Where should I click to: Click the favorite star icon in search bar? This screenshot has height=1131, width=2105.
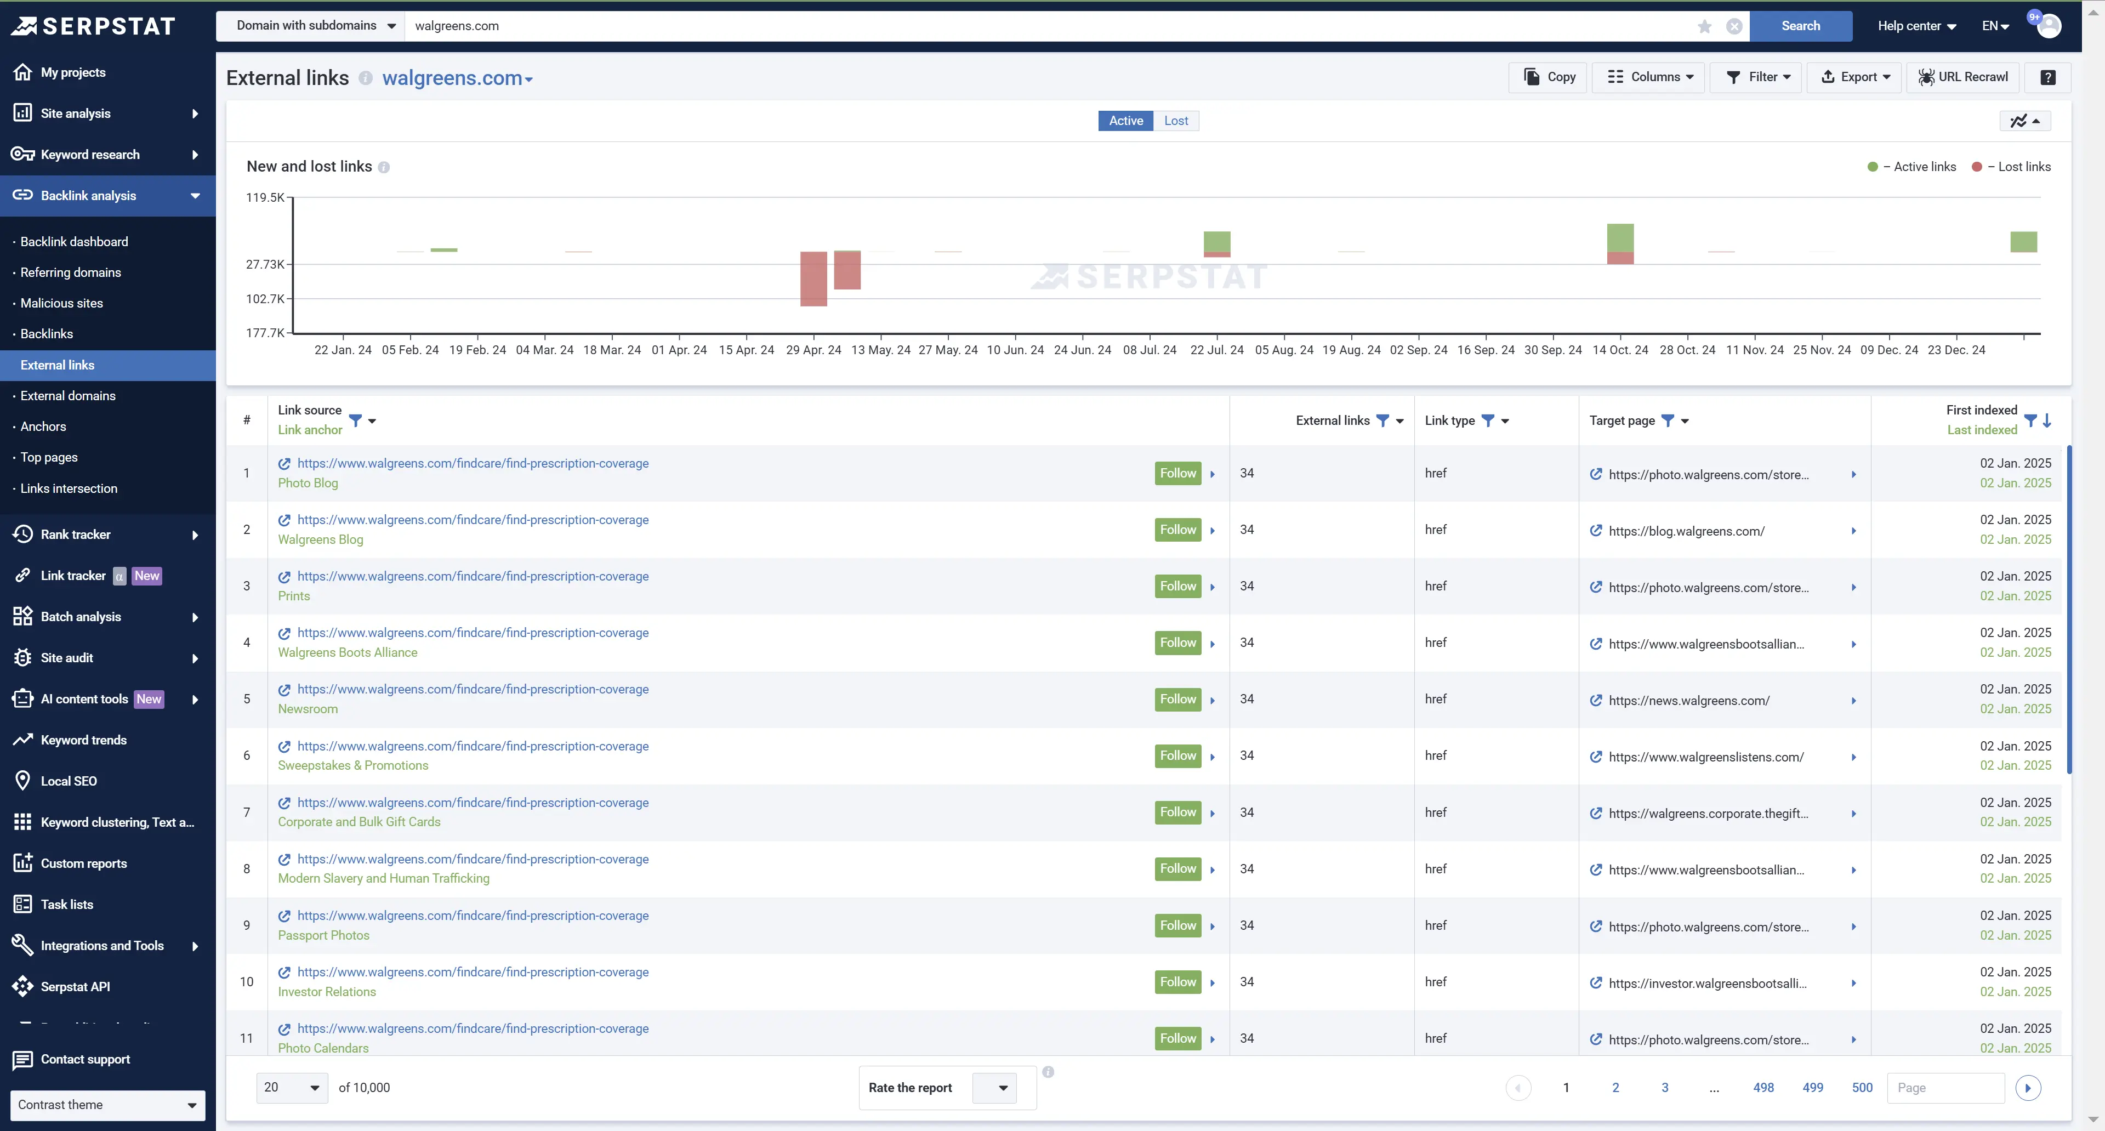tap(1705, 26)
